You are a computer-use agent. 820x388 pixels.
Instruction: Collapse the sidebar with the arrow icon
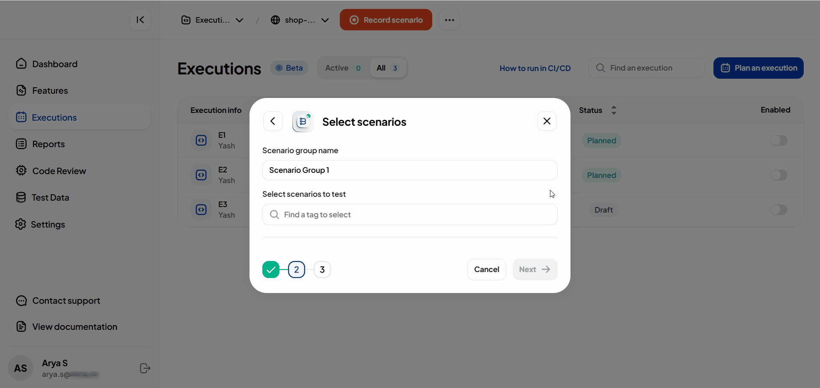point(140,20)
